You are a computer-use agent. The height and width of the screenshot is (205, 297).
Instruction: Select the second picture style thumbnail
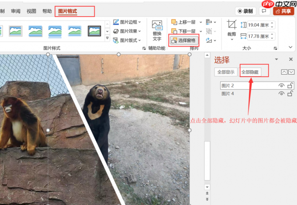click(x=35, y=31)
